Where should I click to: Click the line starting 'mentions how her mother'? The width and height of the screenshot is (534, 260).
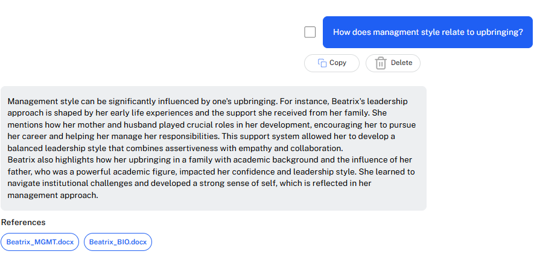[212, 125]
